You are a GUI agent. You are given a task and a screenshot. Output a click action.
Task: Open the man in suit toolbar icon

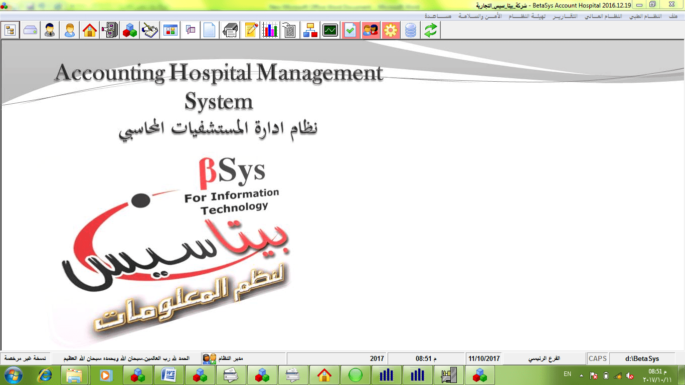50,30
